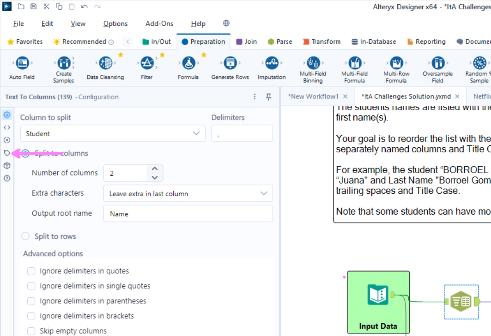Select the Create Samples tool

(64, 69)
